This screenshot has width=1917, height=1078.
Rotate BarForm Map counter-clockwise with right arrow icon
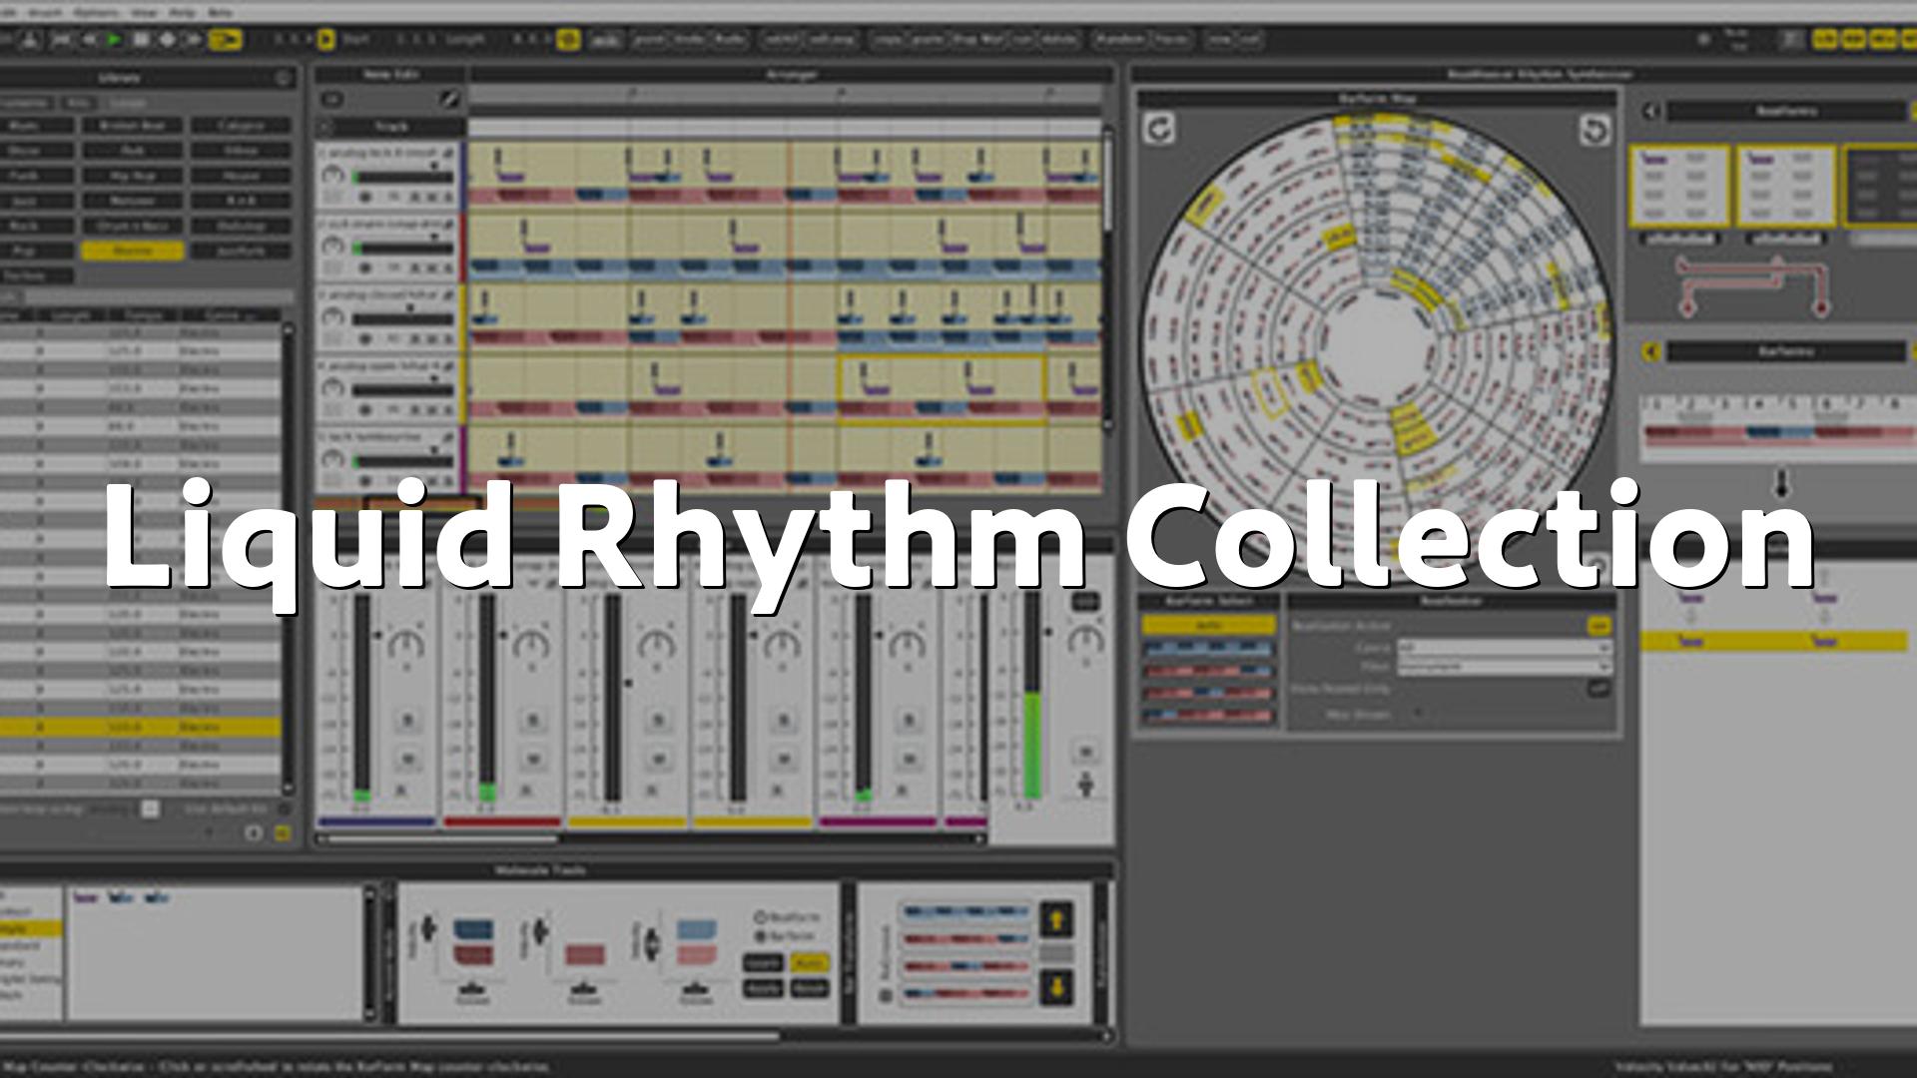pos(1595,131)
